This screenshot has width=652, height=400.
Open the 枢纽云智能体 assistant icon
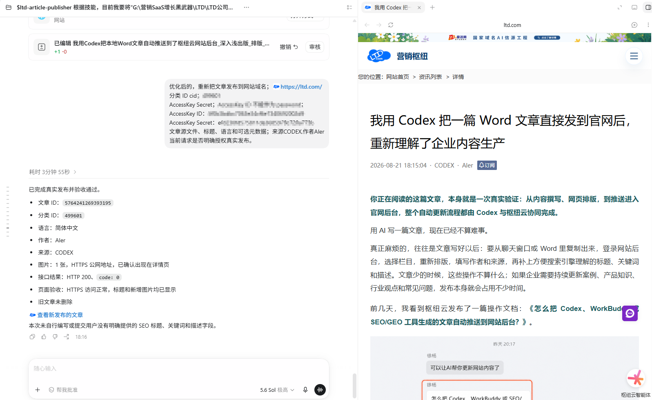[636, 379]
